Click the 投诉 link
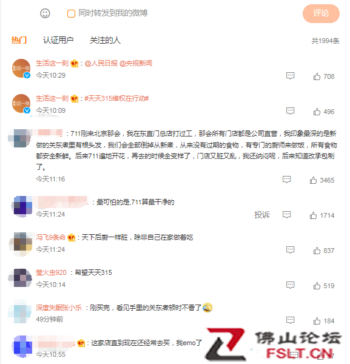This screenshot has width=350, height=364. (x=262, y=215)
